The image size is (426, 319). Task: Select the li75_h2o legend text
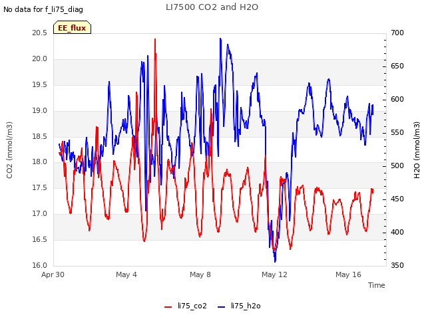click(246, 306)
